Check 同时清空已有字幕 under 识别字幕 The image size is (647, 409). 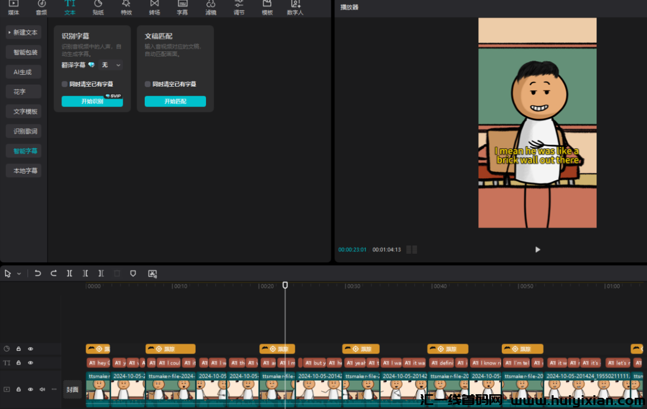tap(65, 84)
